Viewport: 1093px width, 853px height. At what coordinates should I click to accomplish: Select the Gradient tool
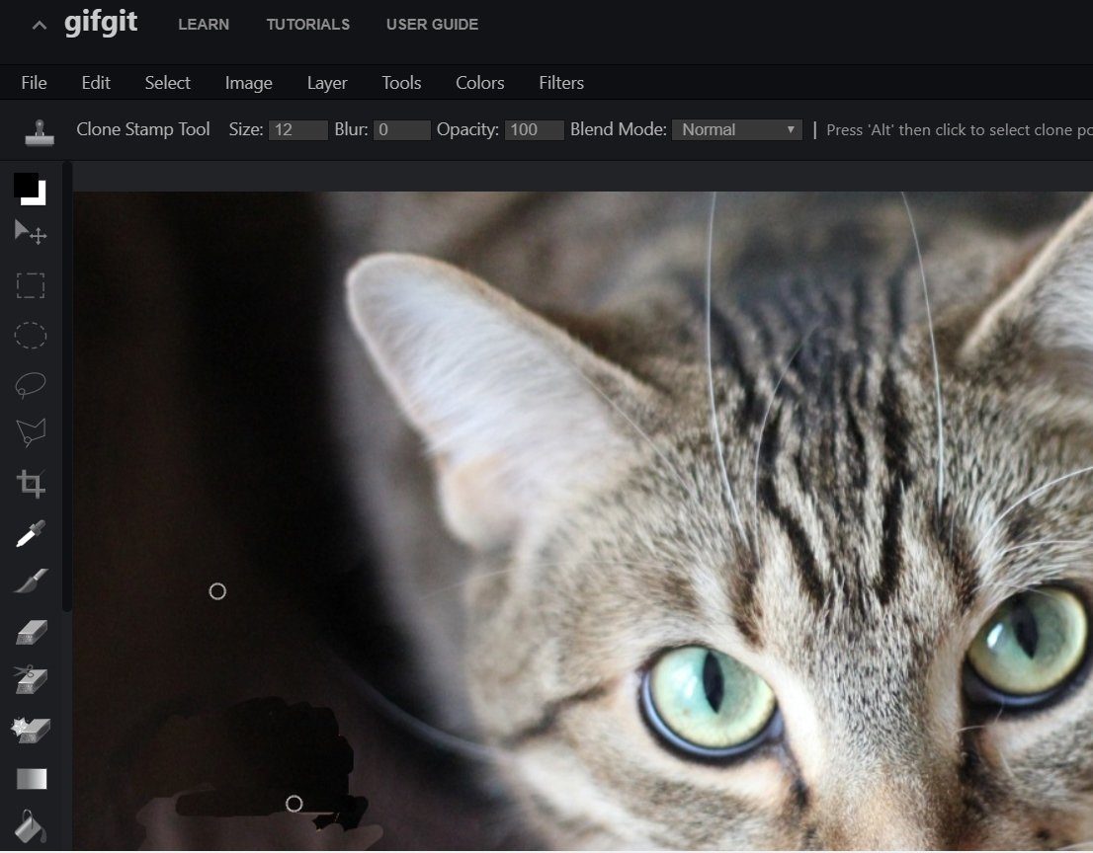click(32, 779)
